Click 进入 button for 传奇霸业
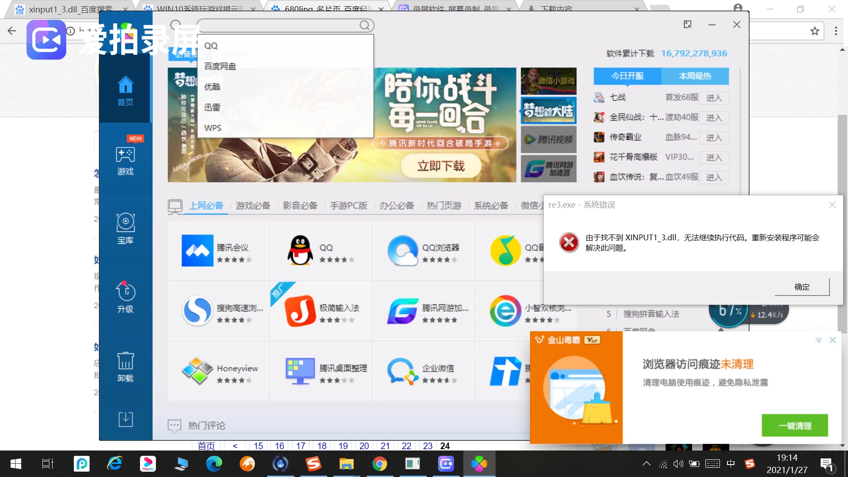Screen dimensions: 848x477 coord(714,137)
